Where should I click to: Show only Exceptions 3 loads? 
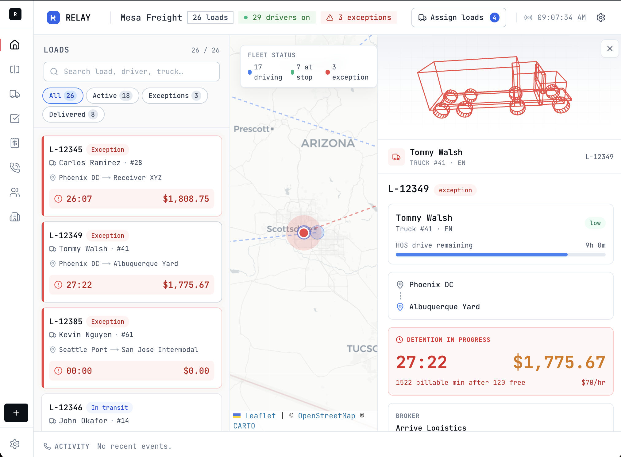tap(175, 96)
